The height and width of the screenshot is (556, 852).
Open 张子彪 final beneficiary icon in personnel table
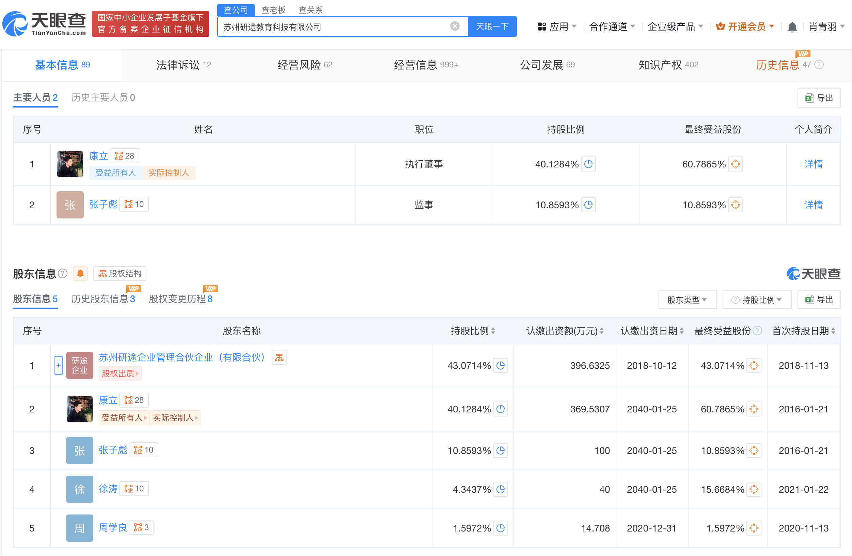tap(735, 205)
